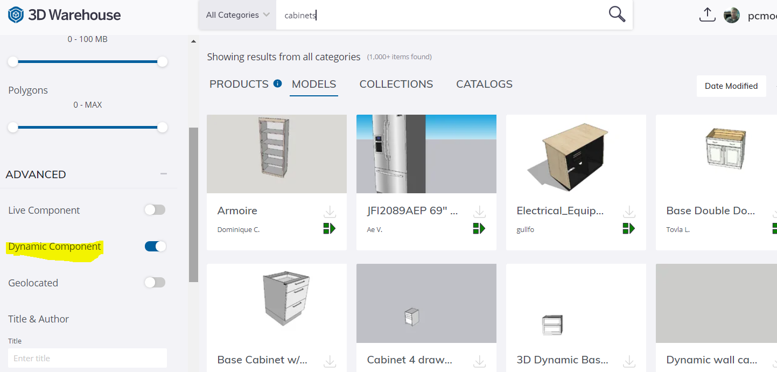Click the 3D Warehouse logo
Viewport: 777px width, 372px height.
65,15
